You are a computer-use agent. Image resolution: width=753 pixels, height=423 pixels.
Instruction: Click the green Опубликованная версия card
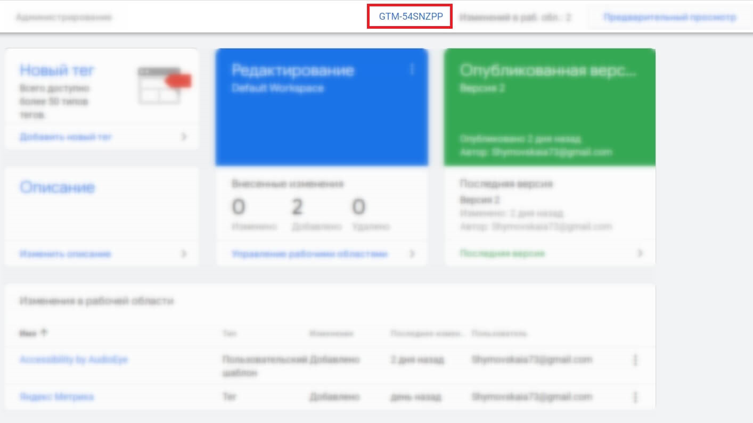(x=550, y=106)
